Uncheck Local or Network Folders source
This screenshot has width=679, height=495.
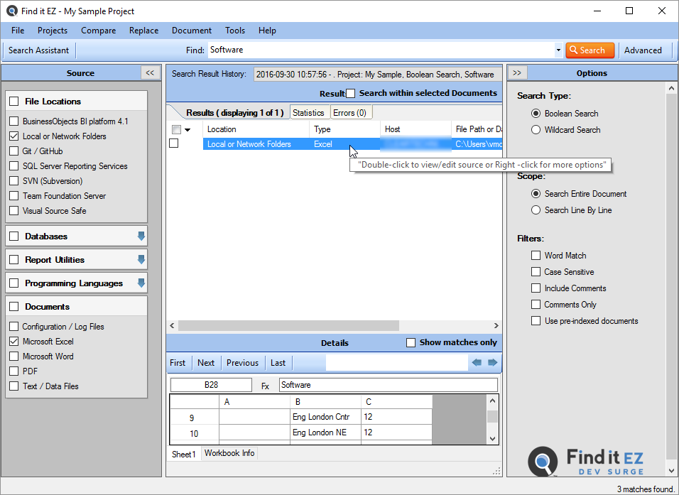[14, 136]
